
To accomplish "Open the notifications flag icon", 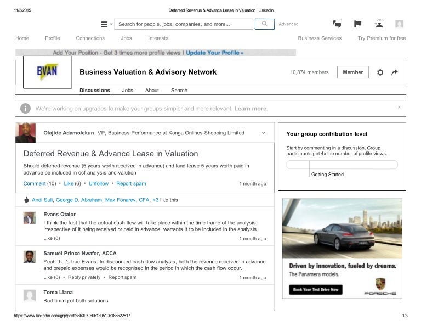I will click(358, 24).
